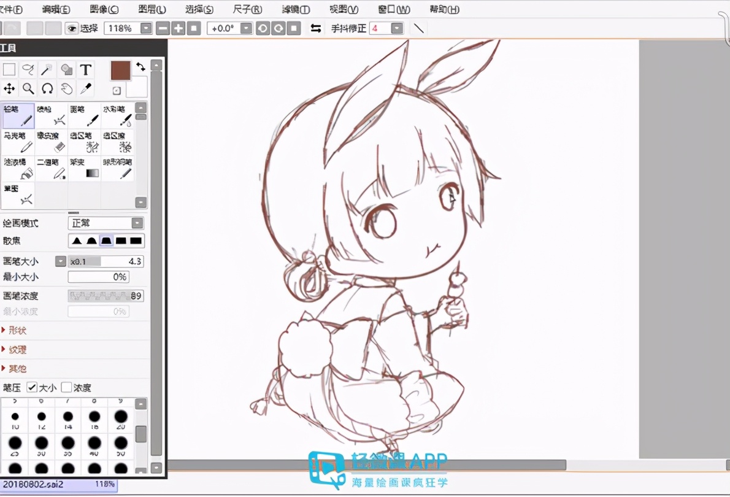Pick the size 10 brush preset
Screen dimensions: 730x497
(15, 420)
